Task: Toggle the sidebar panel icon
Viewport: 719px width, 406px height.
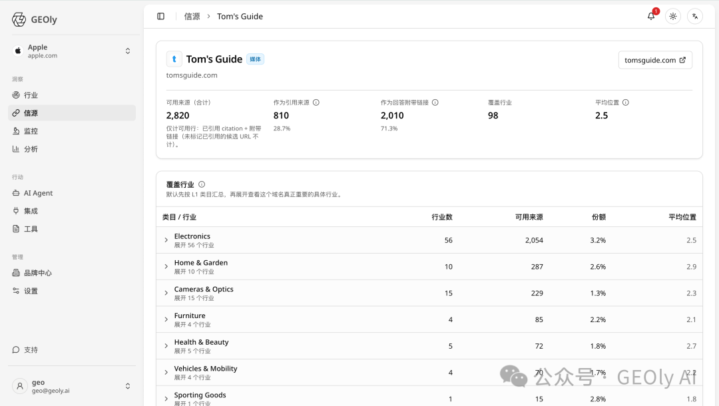Action: (160, 17)
